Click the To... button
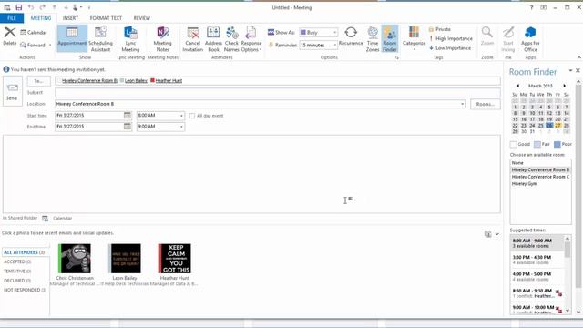This screenshot has height=328, width=583. [x=38, y=81]
